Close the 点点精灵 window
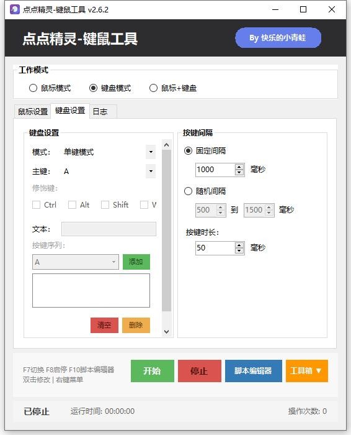351x435 pixels. [332, 9]
